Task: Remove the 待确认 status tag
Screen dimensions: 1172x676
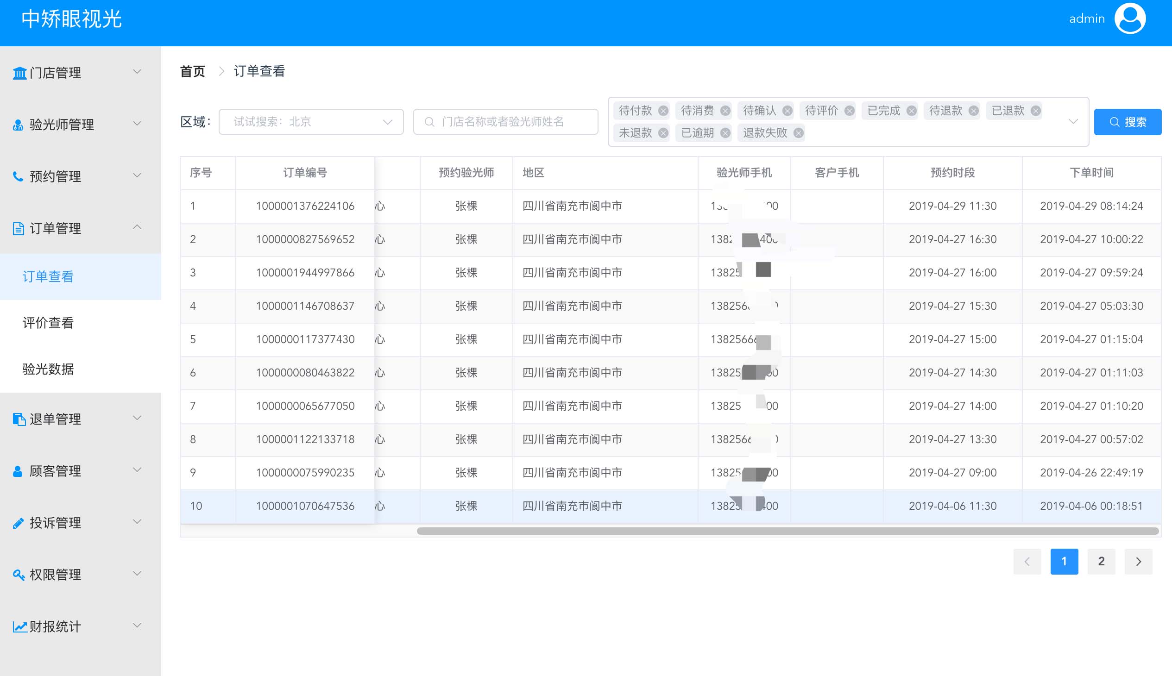Action: 788,111
